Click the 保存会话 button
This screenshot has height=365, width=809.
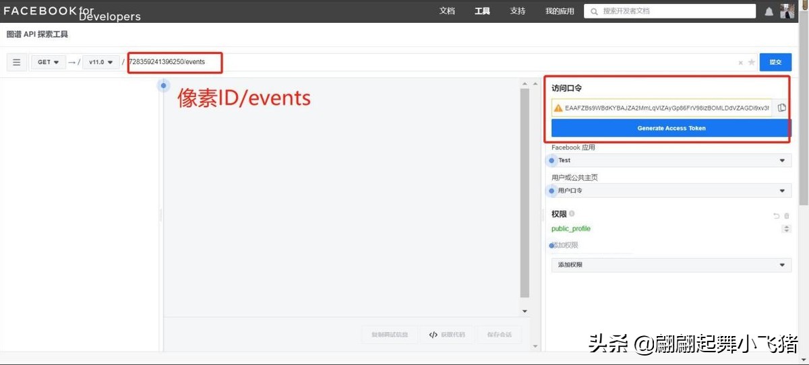500,335
